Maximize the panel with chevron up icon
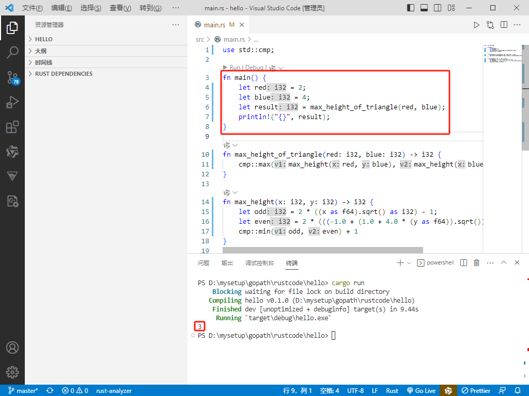Screen dimensions: 529x396 (504, 262)
